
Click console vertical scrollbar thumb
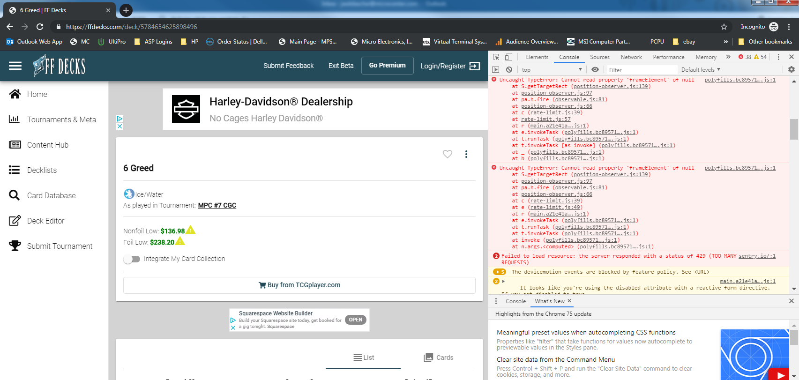[794, 129]
